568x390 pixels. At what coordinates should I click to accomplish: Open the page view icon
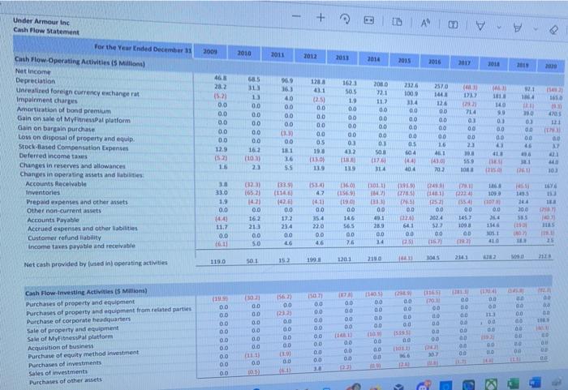[397, 22]
